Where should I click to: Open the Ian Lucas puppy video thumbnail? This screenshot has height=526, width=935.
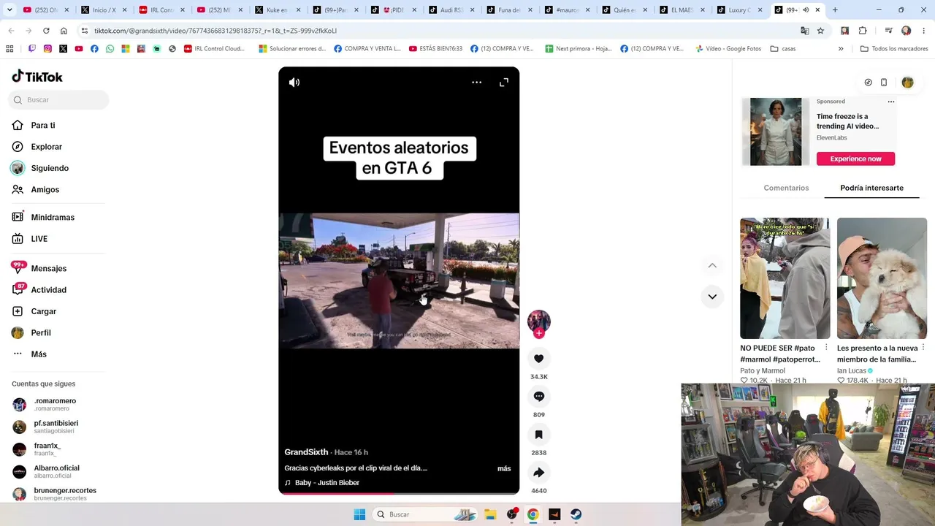tap(882, 278)
